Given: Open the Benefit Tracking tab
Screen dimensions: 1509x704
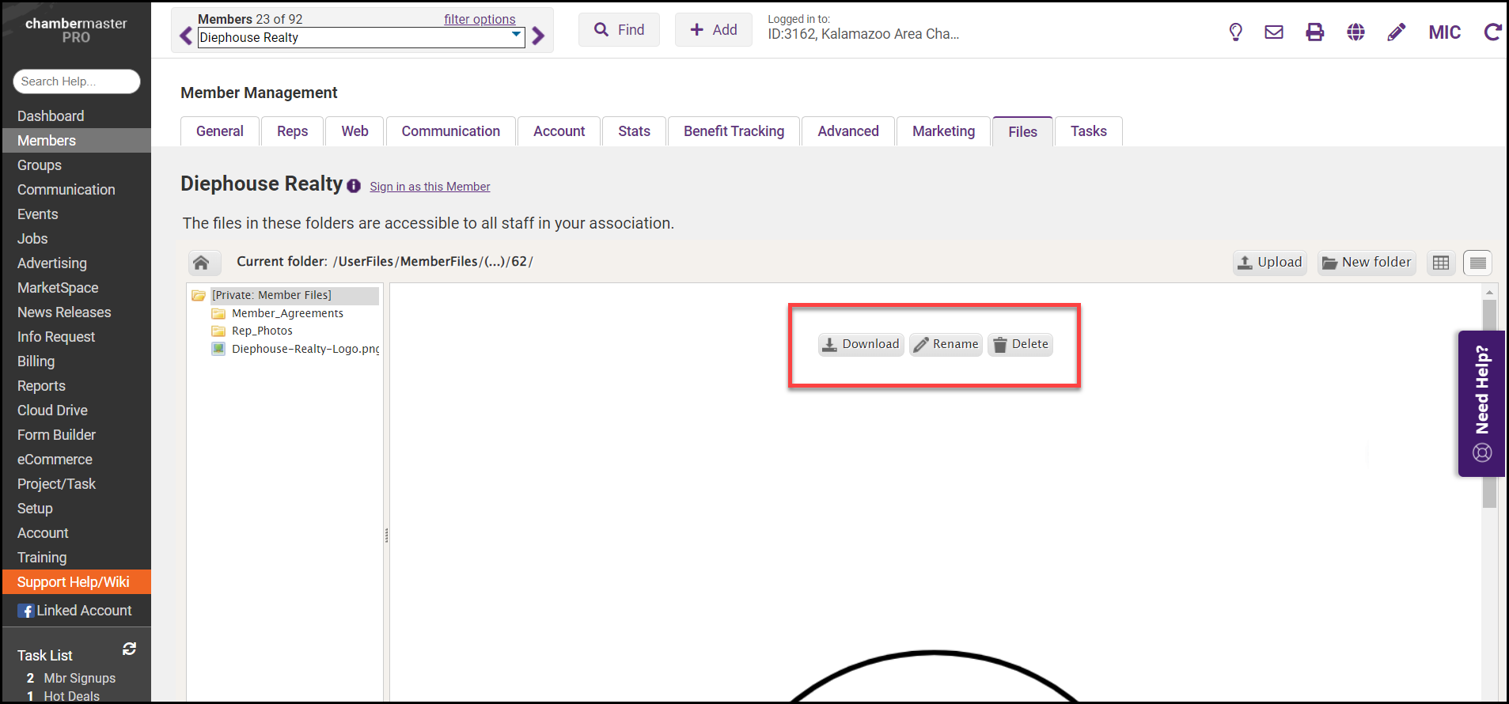Looking at the screenshot, I should coord(734,131).
